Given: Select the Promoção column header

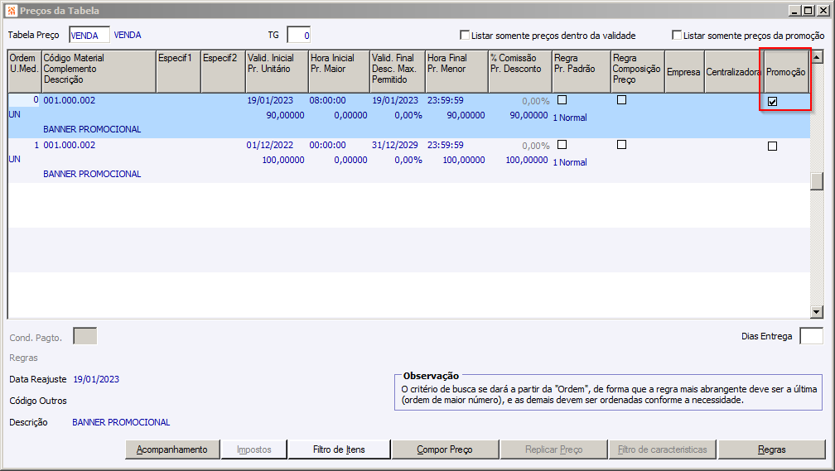Looking at the screenshot, I should 785,72.
